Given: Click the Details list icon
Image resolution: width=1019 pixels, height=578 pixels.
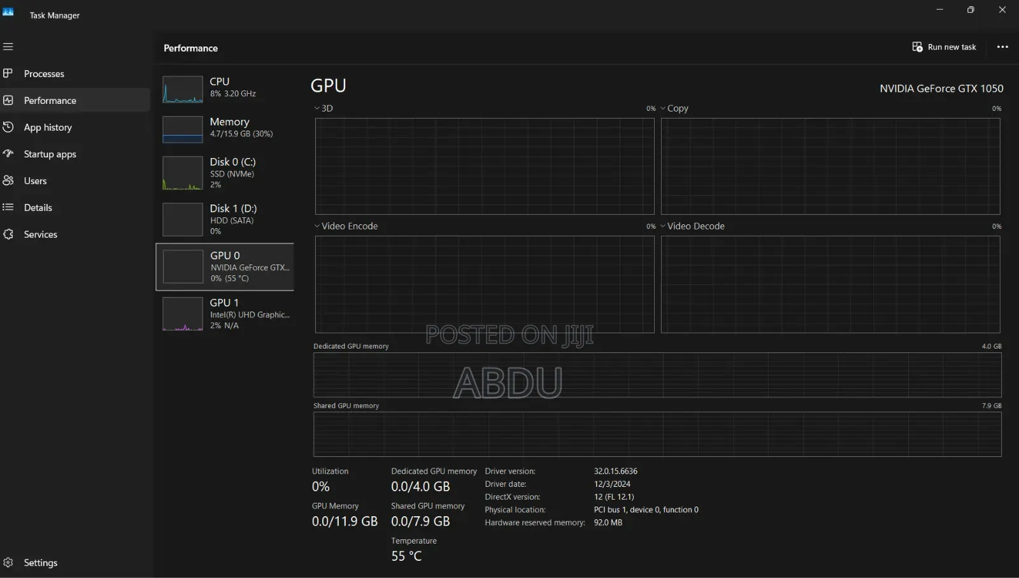Looking at the screenshot, I should point(8,207).
